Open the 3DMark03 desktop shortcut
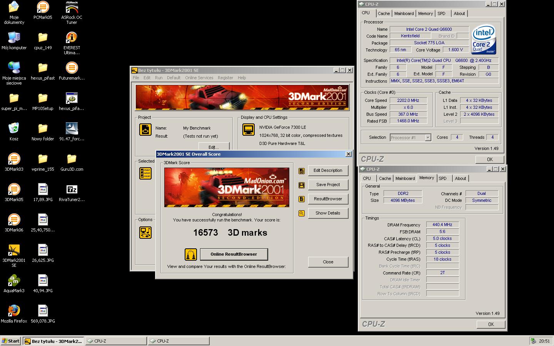 14,162
